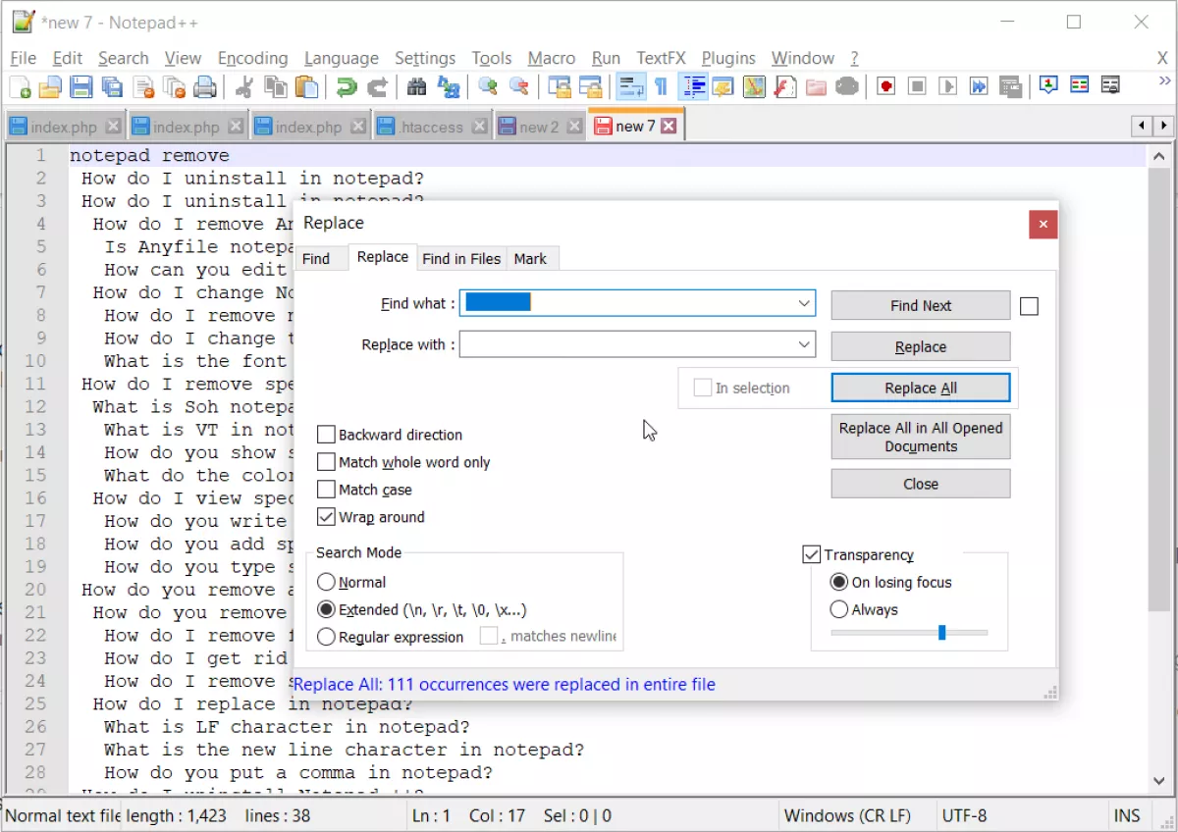Close the new 7 document tab
Viewport: 1178px width, 832px height.
[669, 125]
